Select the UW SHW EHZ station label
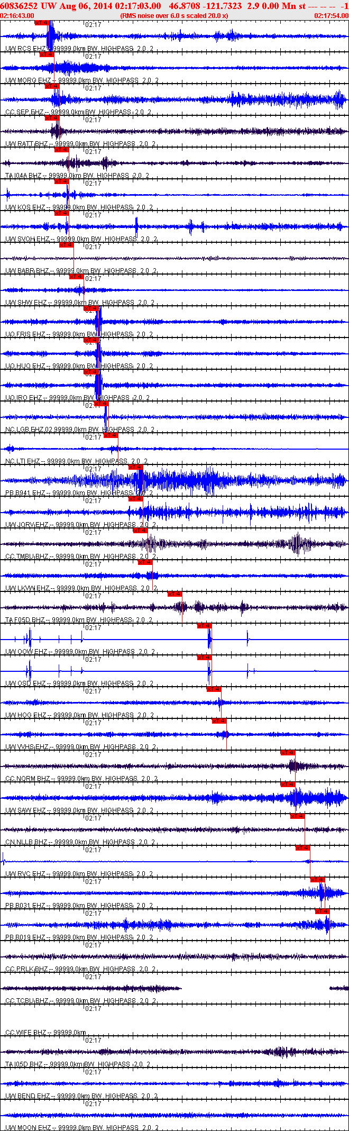Viewport: 349px width, 1131px height. (26, 303)
